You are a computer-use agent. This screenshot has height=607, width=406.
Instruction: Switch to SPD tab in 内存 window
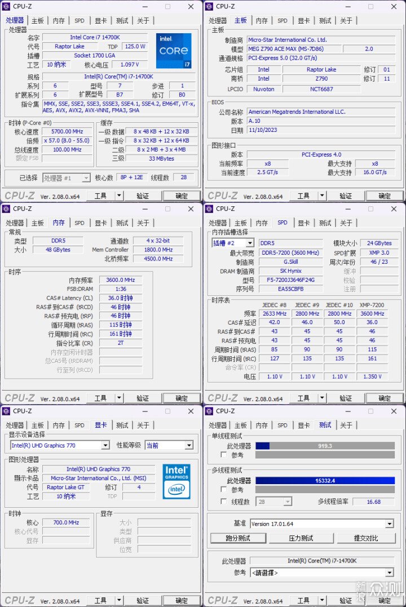(x=80, y=223)
